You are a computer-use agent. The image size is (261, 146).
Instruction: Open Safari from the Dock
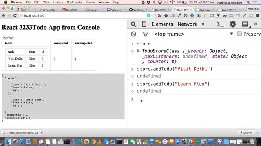22,142
